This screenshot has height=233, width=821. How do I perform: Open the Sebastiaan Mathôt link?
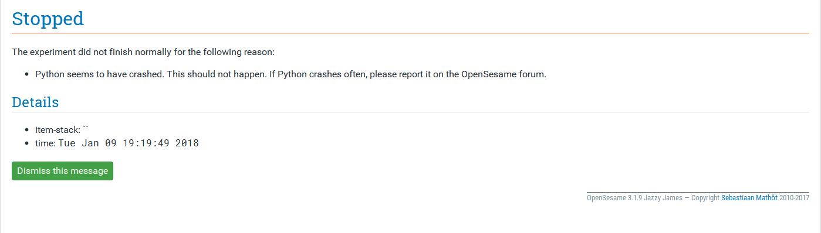(x=749, y=198)
